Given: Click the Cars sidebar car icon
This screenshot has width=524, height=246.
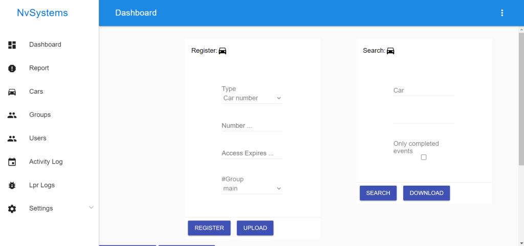Looking at the screenshot, I should click(12, 92).
